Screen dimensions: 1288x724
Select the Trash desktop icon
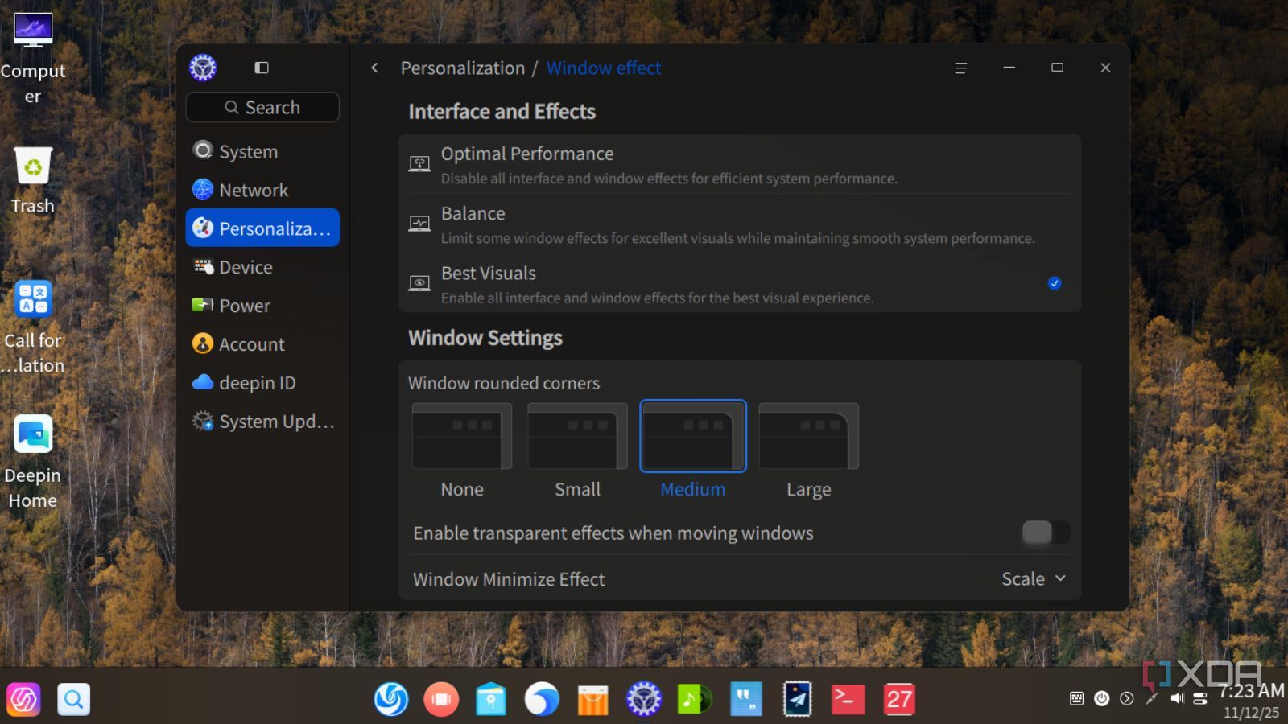33,180
